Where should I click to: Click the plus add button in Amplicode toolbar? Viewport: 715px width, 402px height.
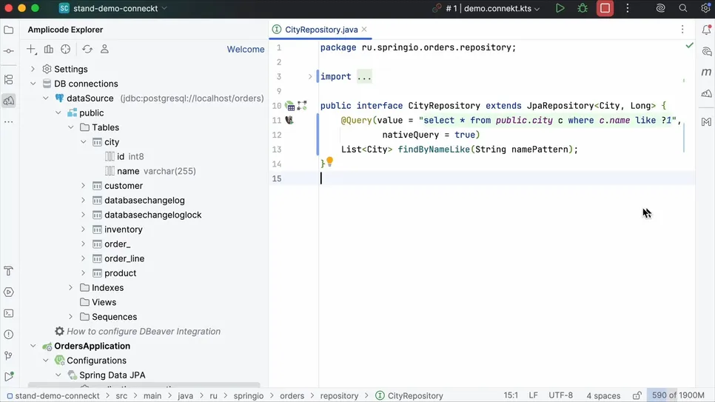(31, 50)
